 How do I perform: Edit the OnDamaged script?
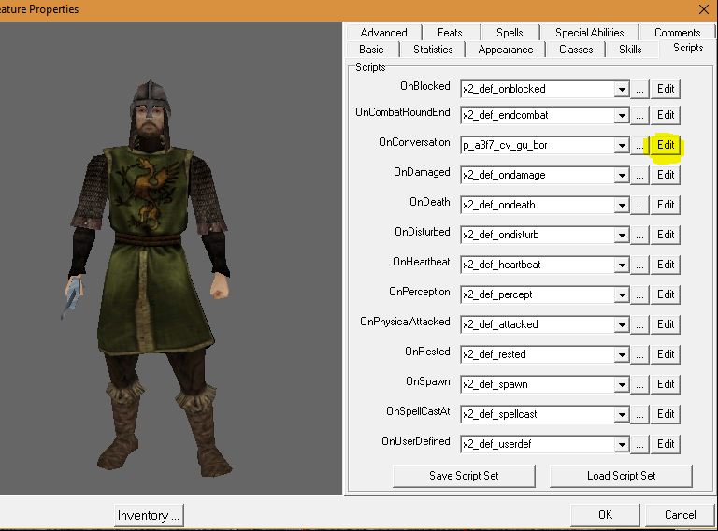pos(666,175)
